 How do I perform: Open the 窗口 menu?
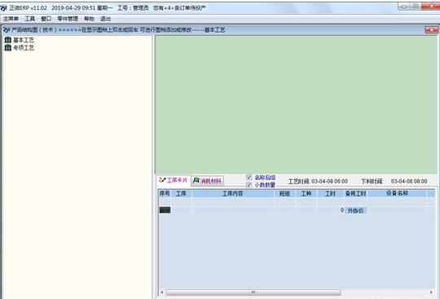pos(46,19)
